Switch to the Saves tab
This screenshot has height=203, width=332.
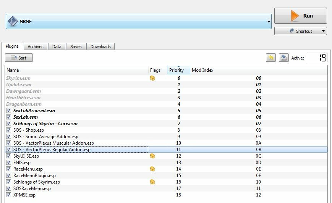76,47
